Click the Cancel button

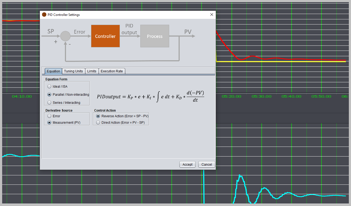pyautogui.click(x=207, y=165)
